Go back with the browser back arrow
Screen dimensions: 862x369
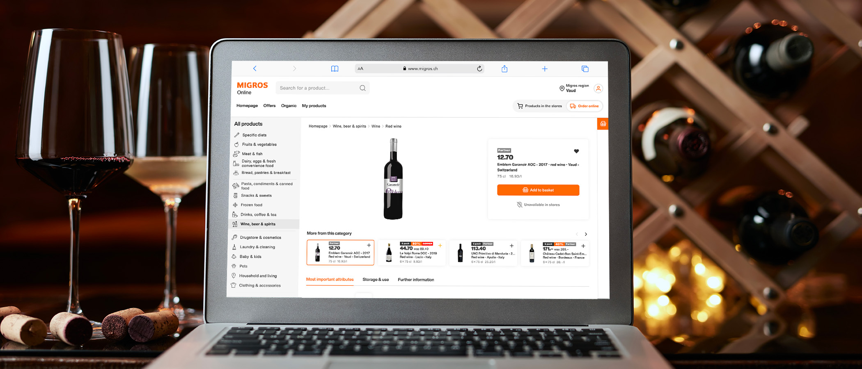[x=254, y=68]
